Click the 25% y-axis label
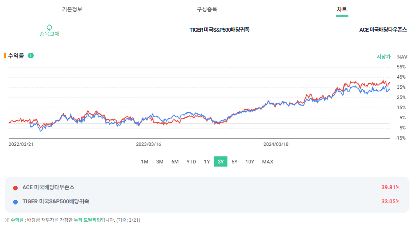Viewport: 413px width, 226px height. (x=401, y=97)
